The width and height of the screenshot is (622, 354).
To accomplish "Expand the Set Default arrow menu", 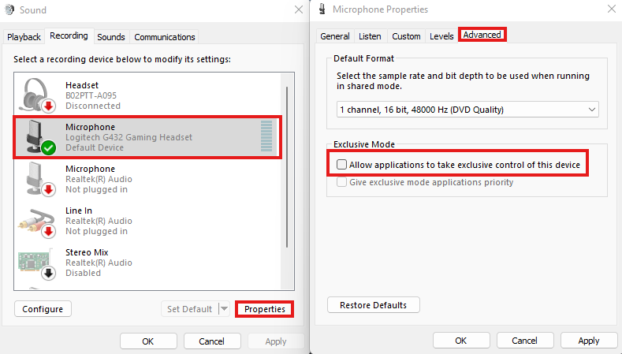I will pos(224,309).
